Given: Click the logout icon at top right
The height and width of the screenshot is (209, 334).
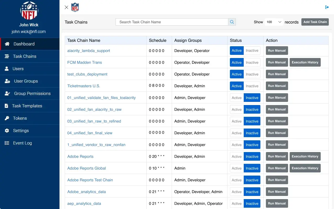Looking at the screenshot, I should click(x=327, y=7).
